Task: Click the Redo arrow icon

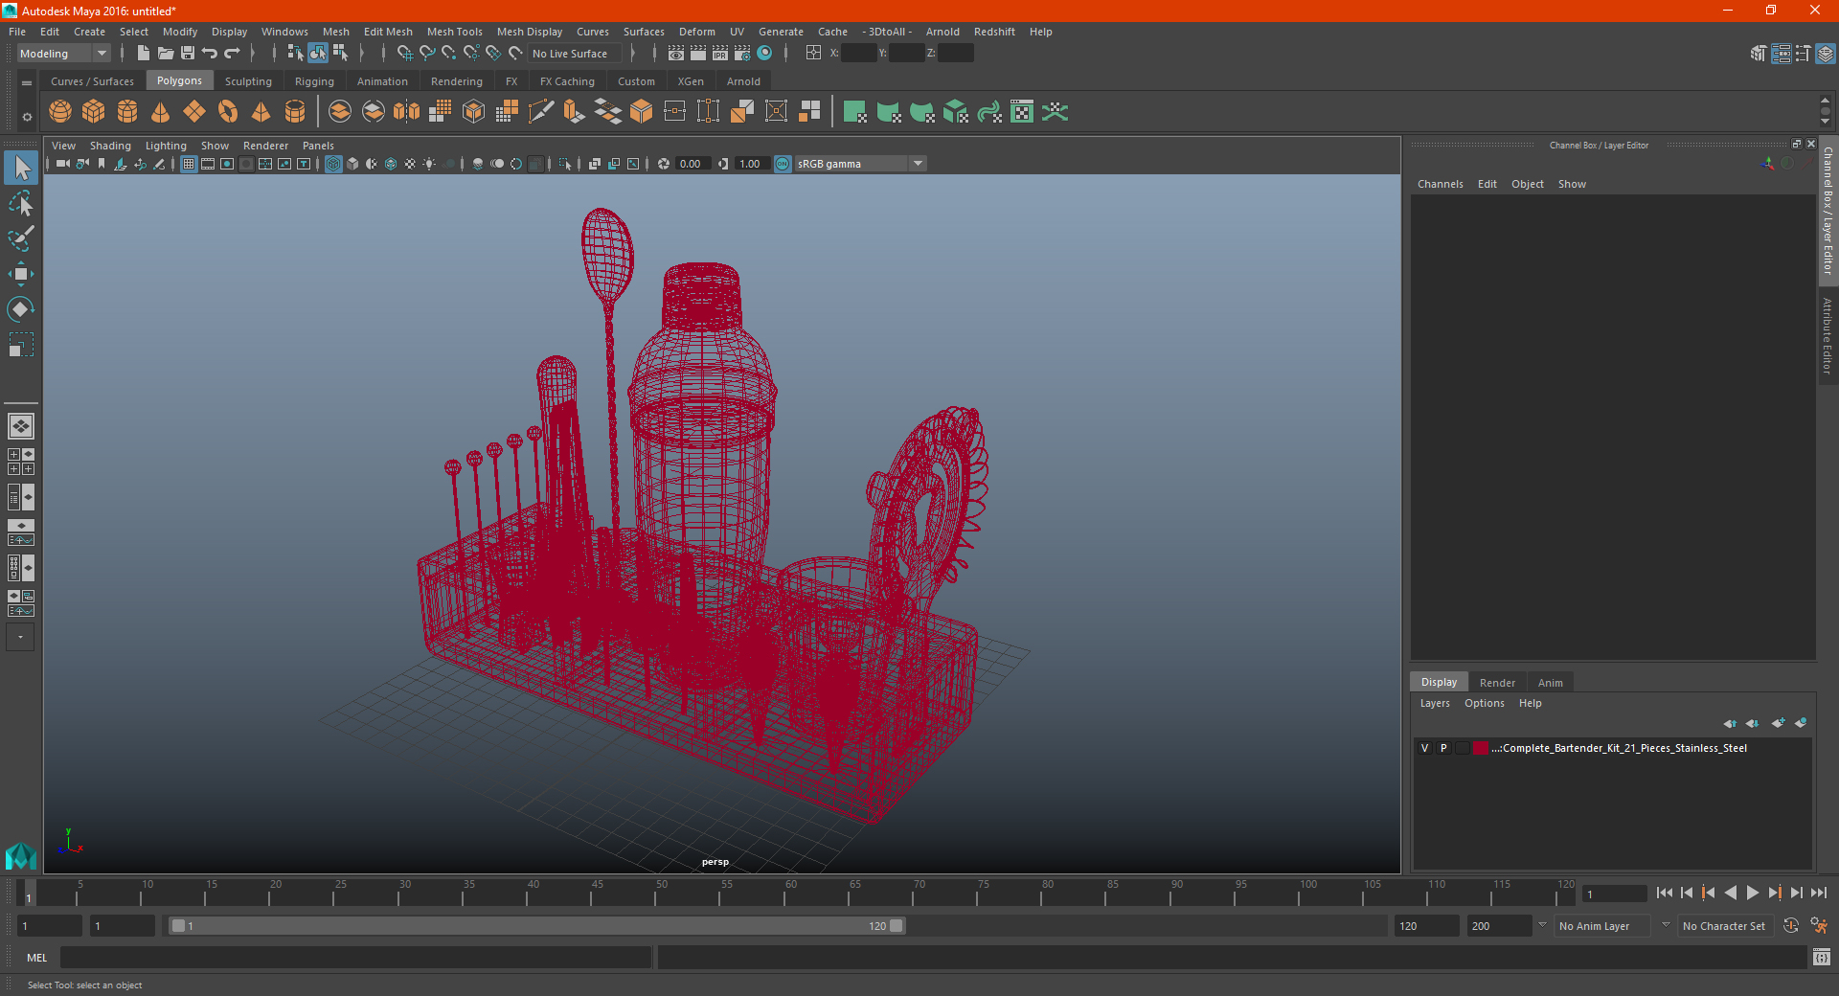Action: [232, 54]
